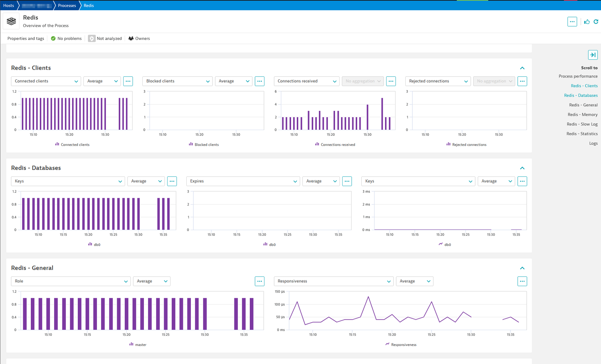Change Average aggregation for Expires
Image resolution: width=601 pixels, height=364 pixels.
tap(321, 181)
